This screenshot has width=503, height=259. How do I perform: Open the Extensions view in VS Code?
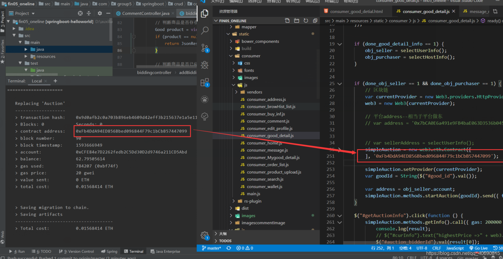205,82
